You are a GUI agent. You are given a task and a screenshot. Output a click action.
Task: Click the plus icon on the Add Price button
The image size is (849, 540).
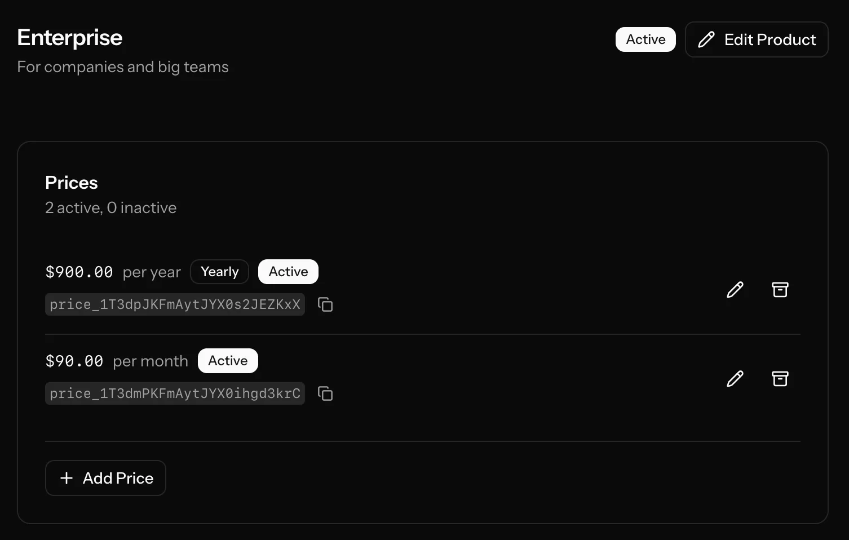(67, 478)
